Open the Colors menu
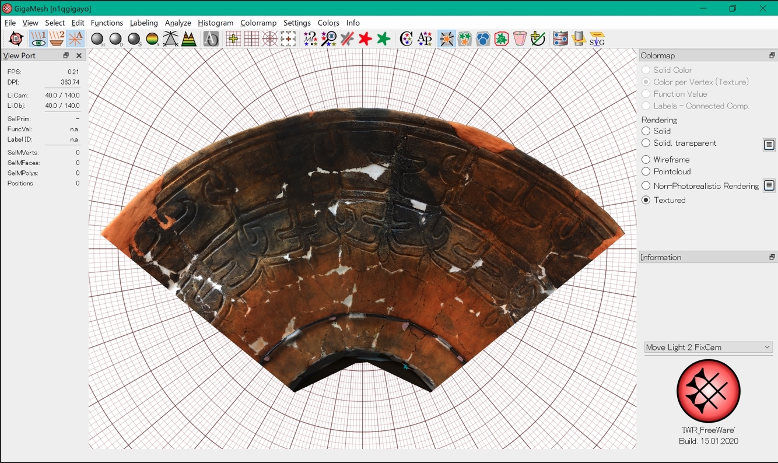The height and width of the screenshot is (463, 778). point(328,23)
